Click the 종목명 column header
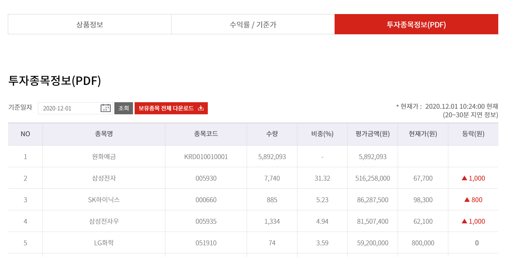The width and height of the screenshot is (512, 257). [104, 134]
